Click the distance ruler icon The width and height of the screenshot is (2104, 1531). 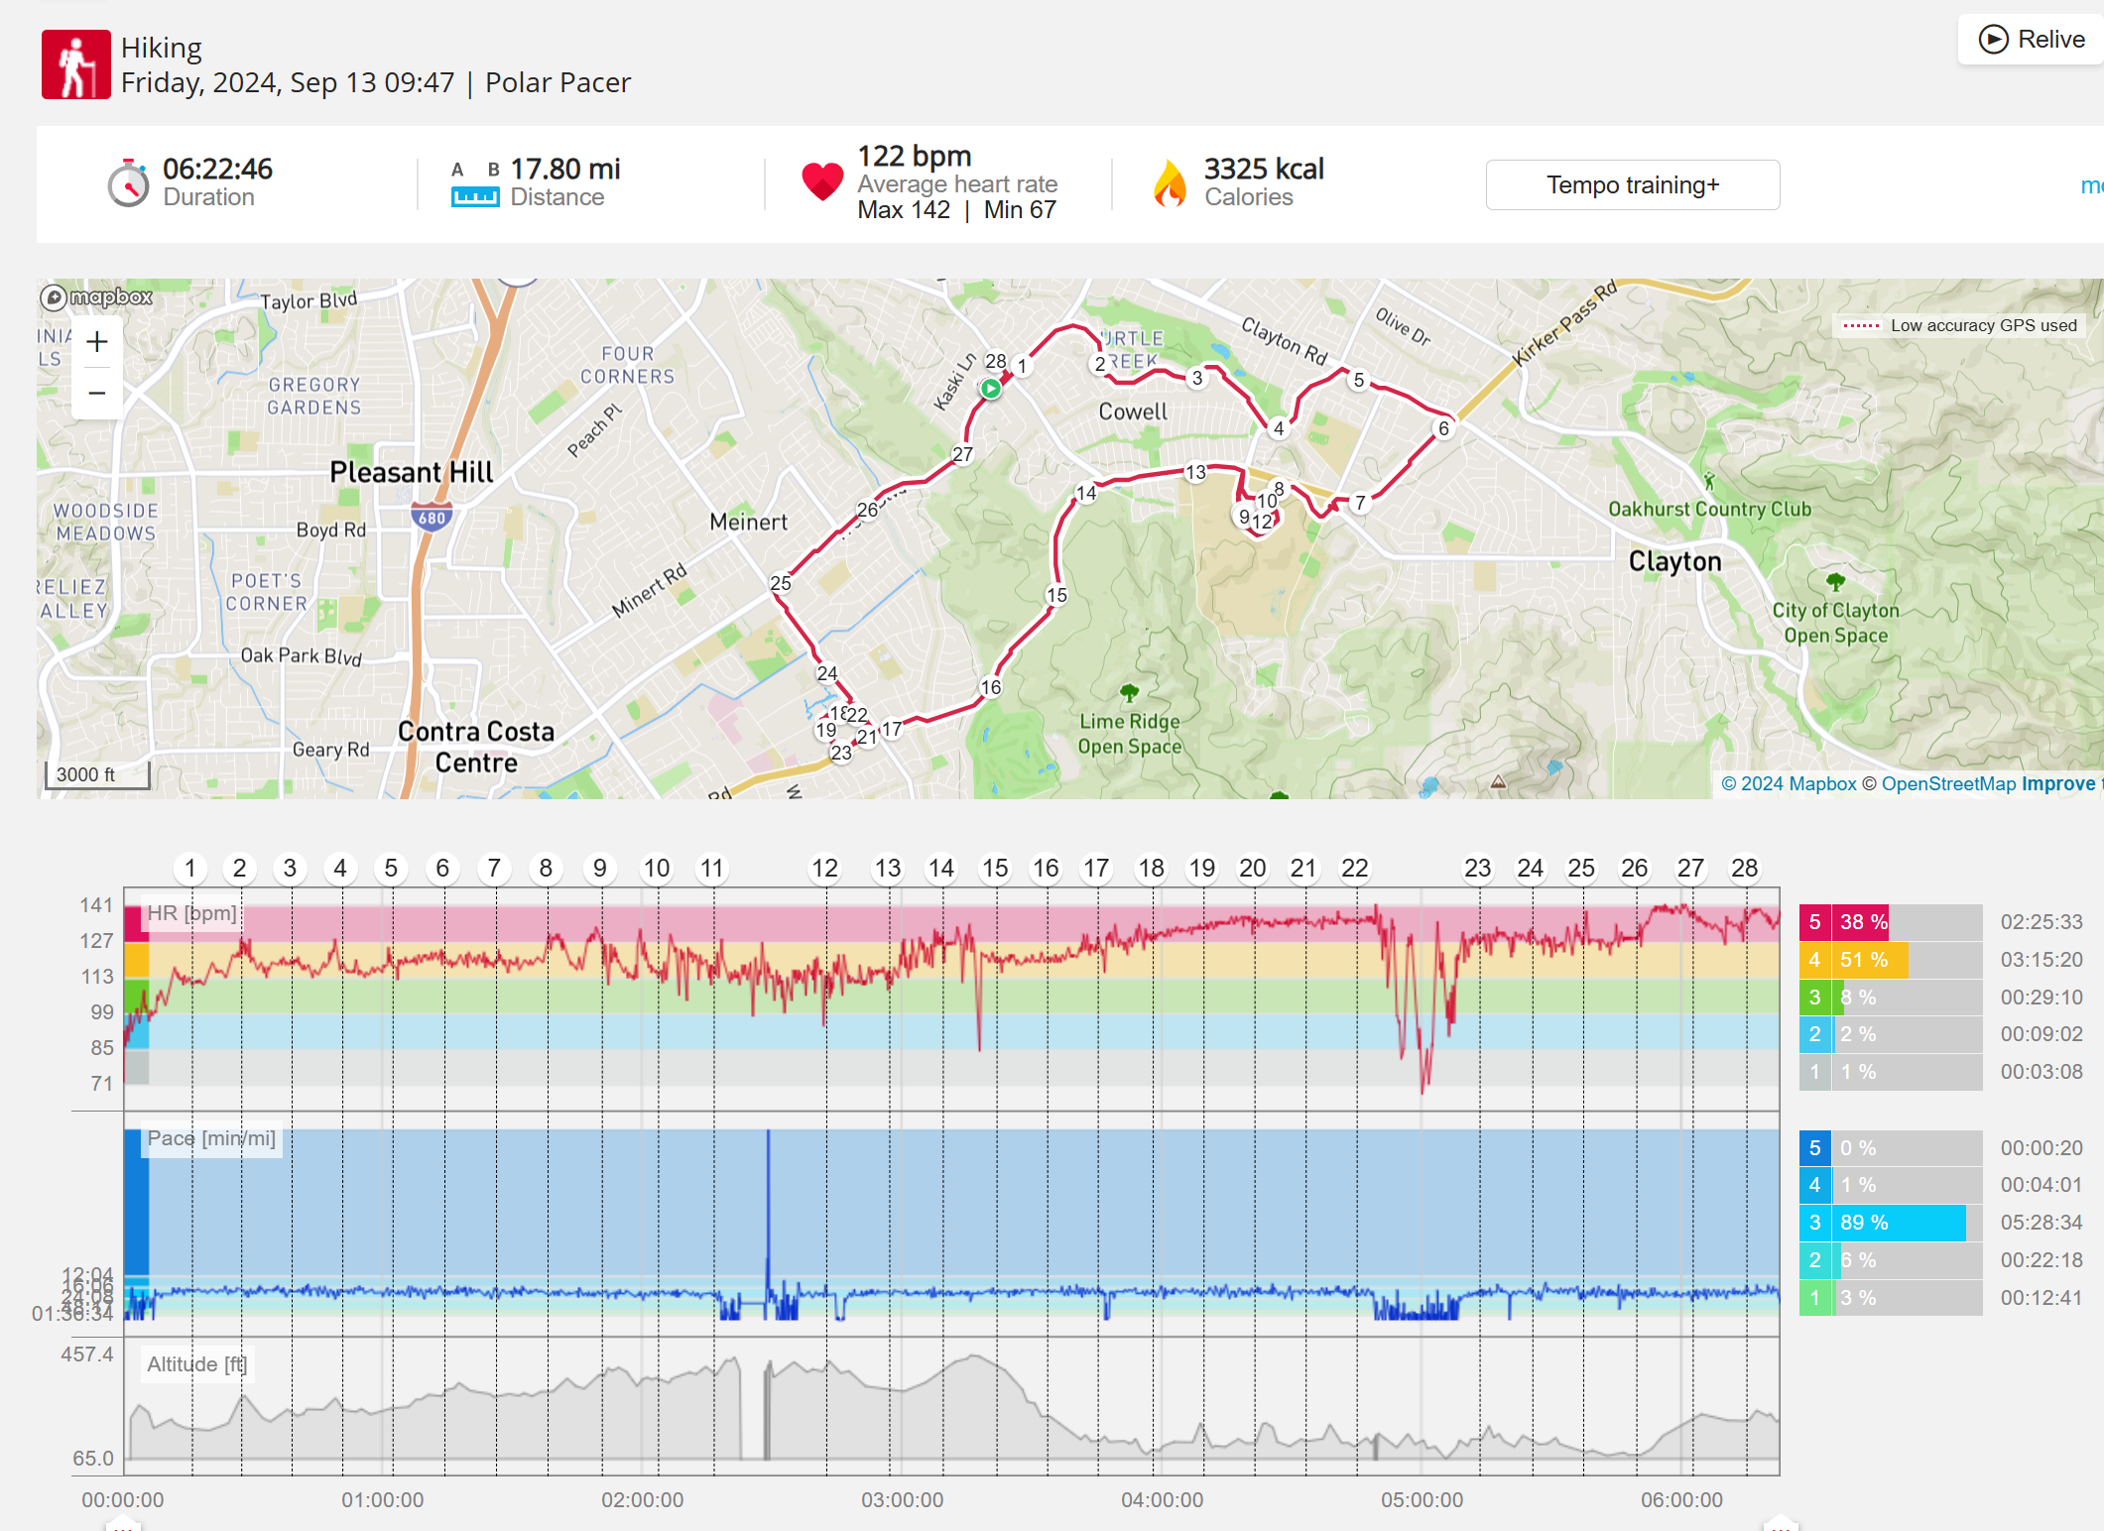pos(474,196)
